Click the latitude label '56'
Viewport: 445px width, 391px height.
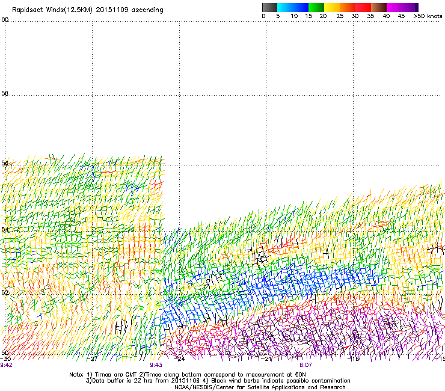5,163
